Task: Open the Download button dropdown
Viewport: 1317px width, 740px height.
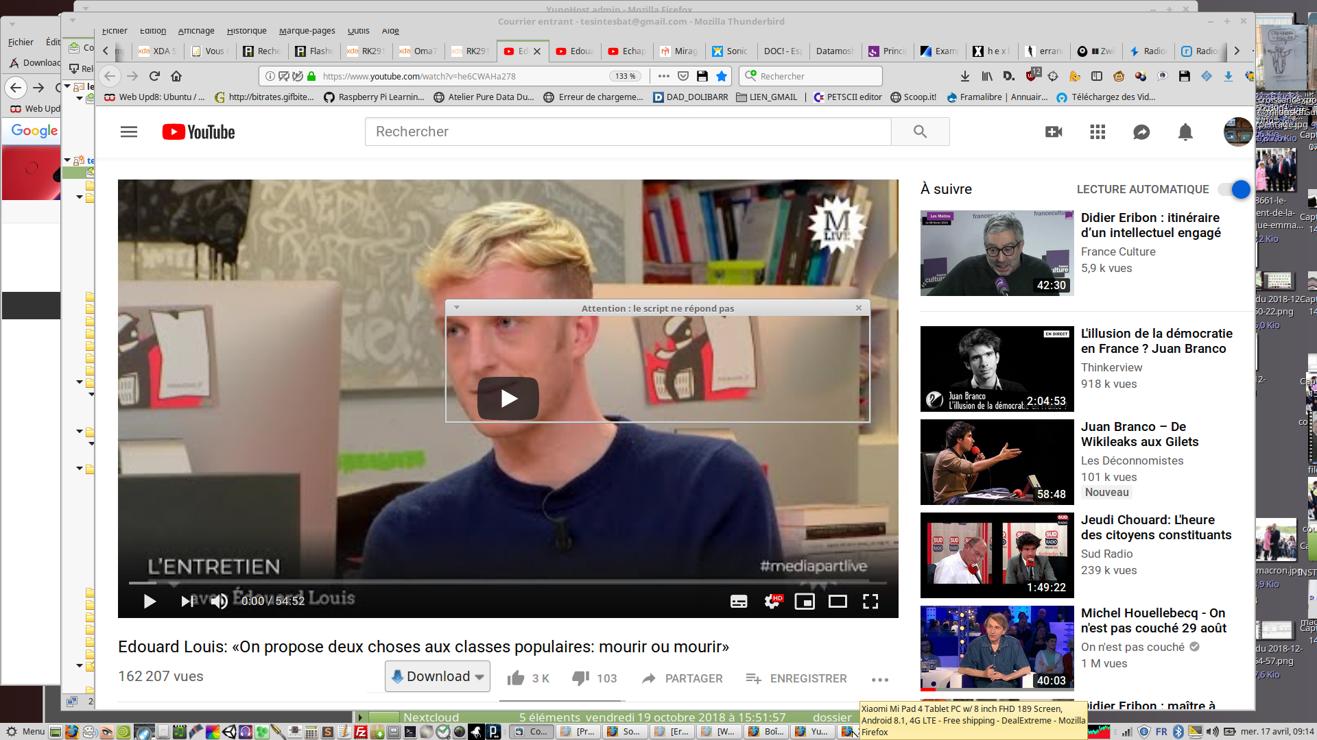Action: 479,677
